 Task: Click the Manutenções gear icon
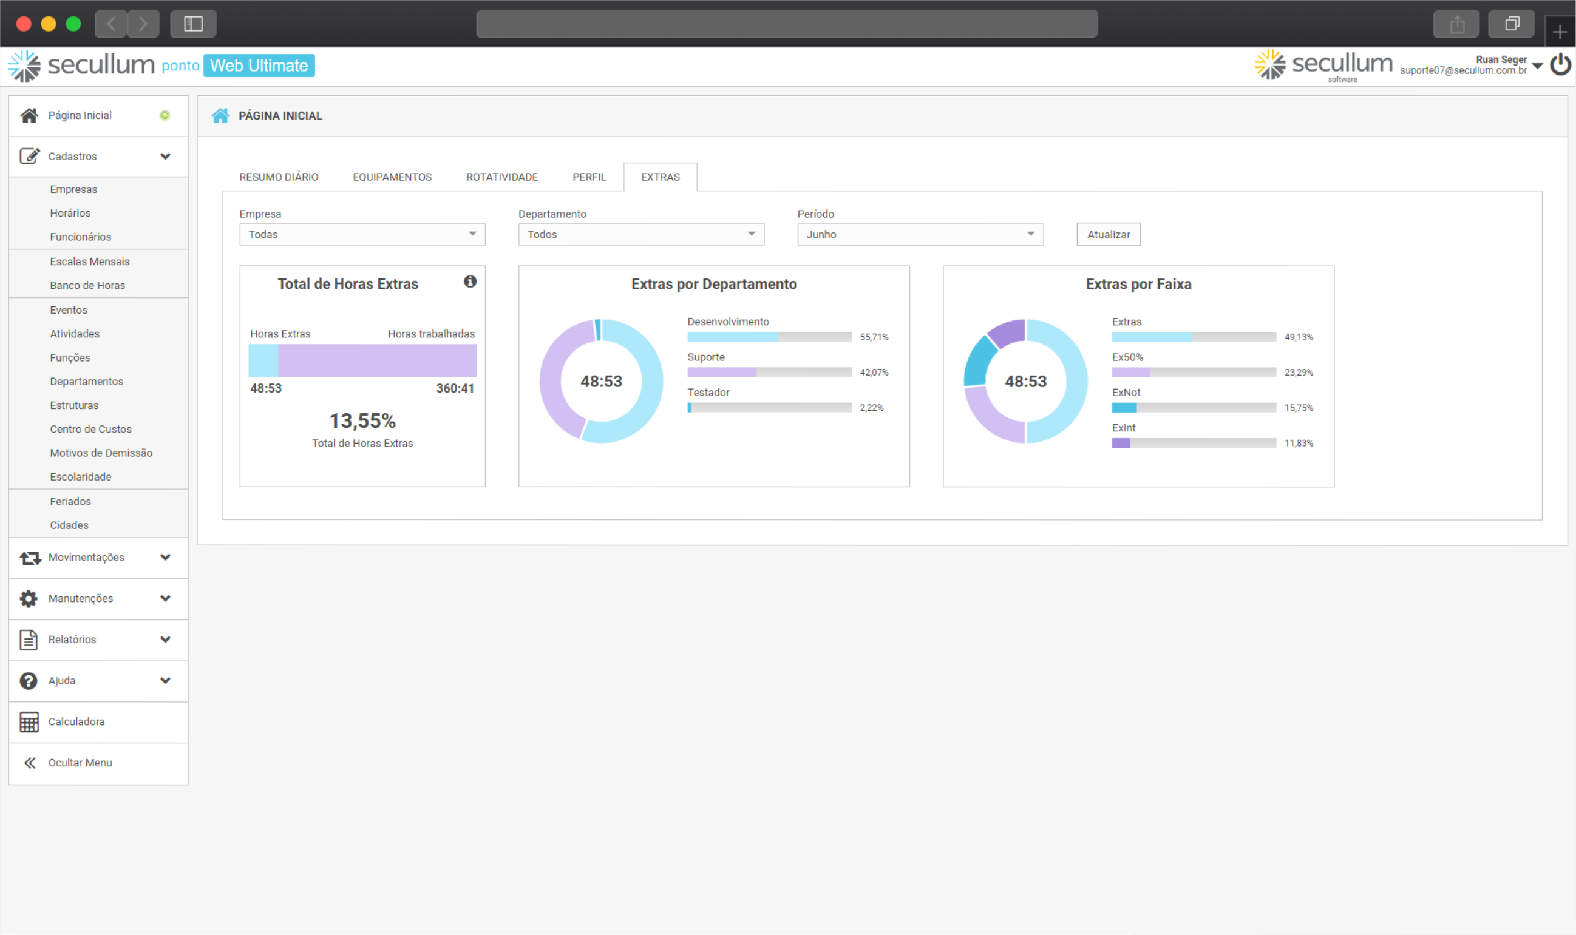pyautogui.click(x=29, y=598)
